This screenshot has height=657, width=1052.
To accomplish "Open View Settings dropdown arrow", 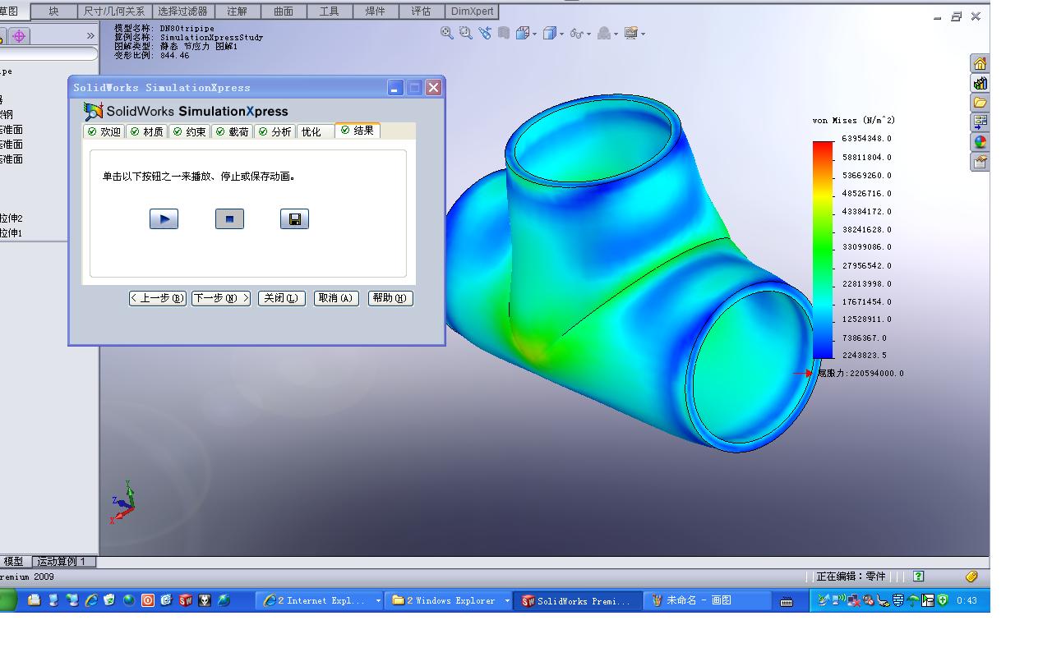I will pyautogui.click(x=643, y=34).
